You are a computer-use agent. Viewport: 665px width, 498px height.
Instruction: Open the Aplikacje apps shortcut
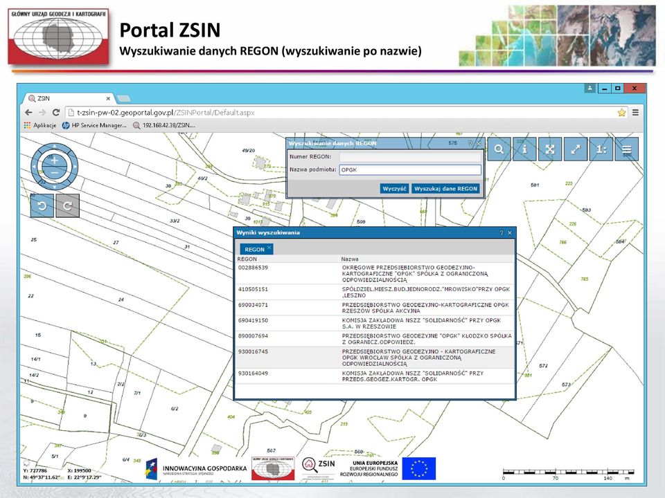coord(40,125)
